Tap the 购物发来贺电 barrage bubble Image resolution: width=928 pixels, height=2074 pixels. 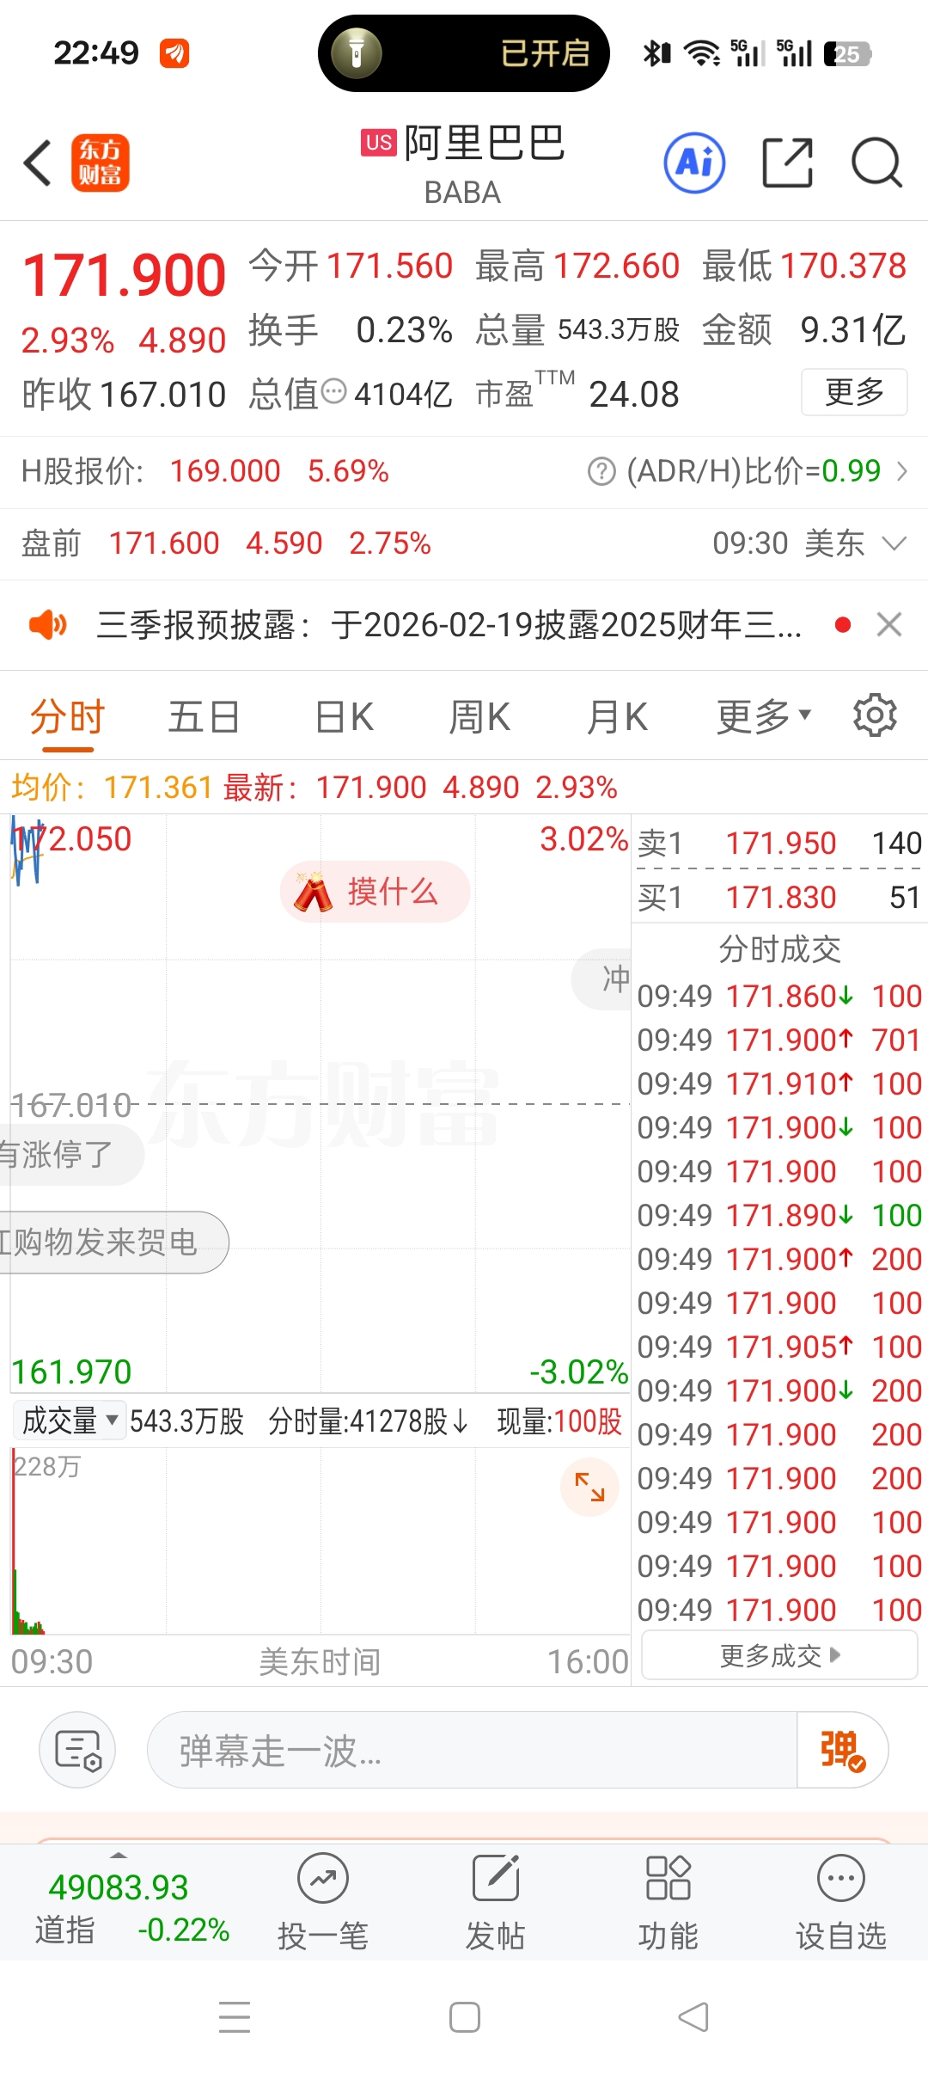click(x=113, y=1243)
